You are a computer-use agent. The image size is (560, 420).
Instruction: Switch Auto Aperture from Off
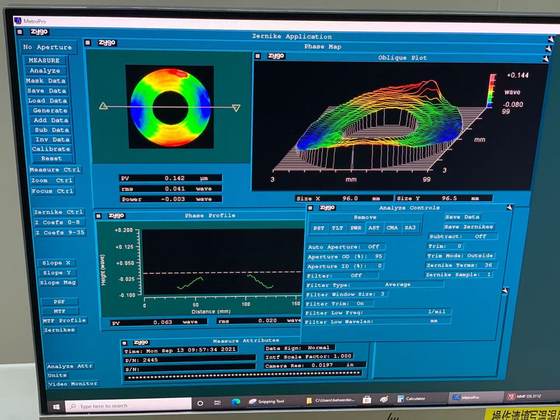click(x=346, y=247)
